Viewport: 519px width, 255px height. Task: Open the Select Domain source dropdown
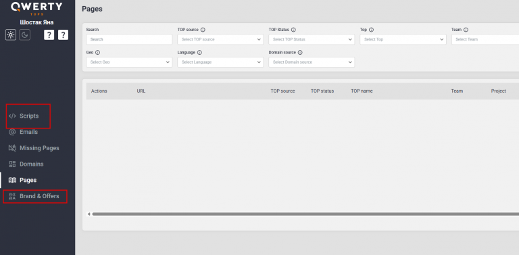312,62
